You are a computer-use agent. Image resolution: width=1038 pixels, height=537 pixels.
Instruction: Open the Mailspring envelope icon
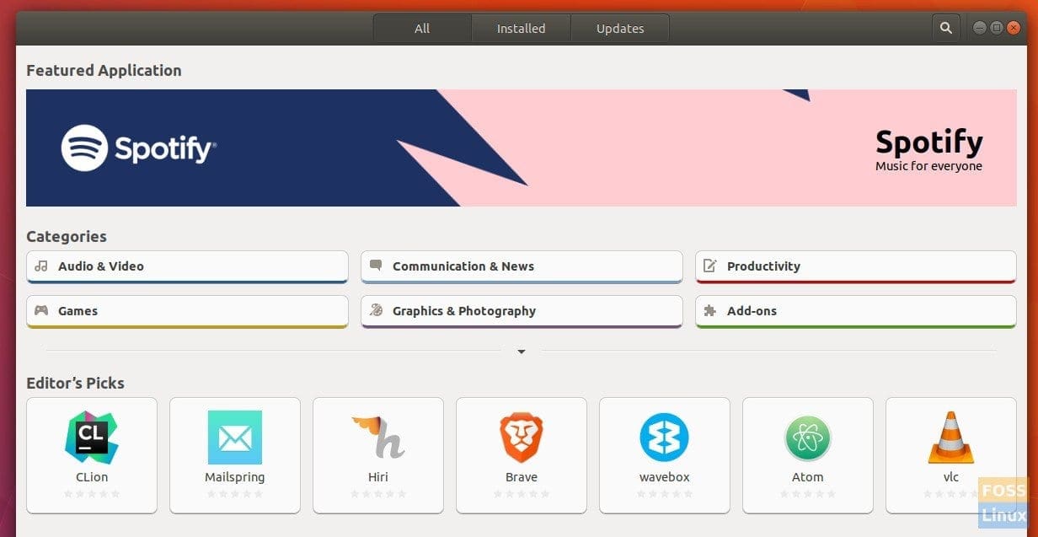(x=235, y=438)
